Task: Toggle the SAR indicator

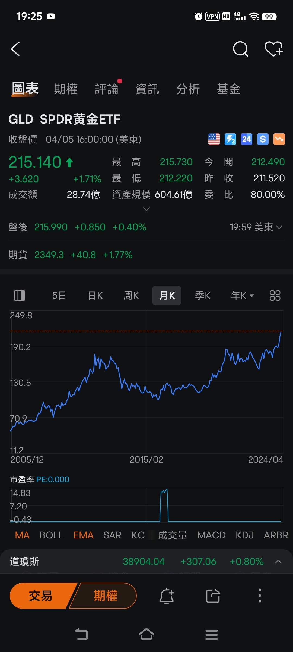Action: 112,535
